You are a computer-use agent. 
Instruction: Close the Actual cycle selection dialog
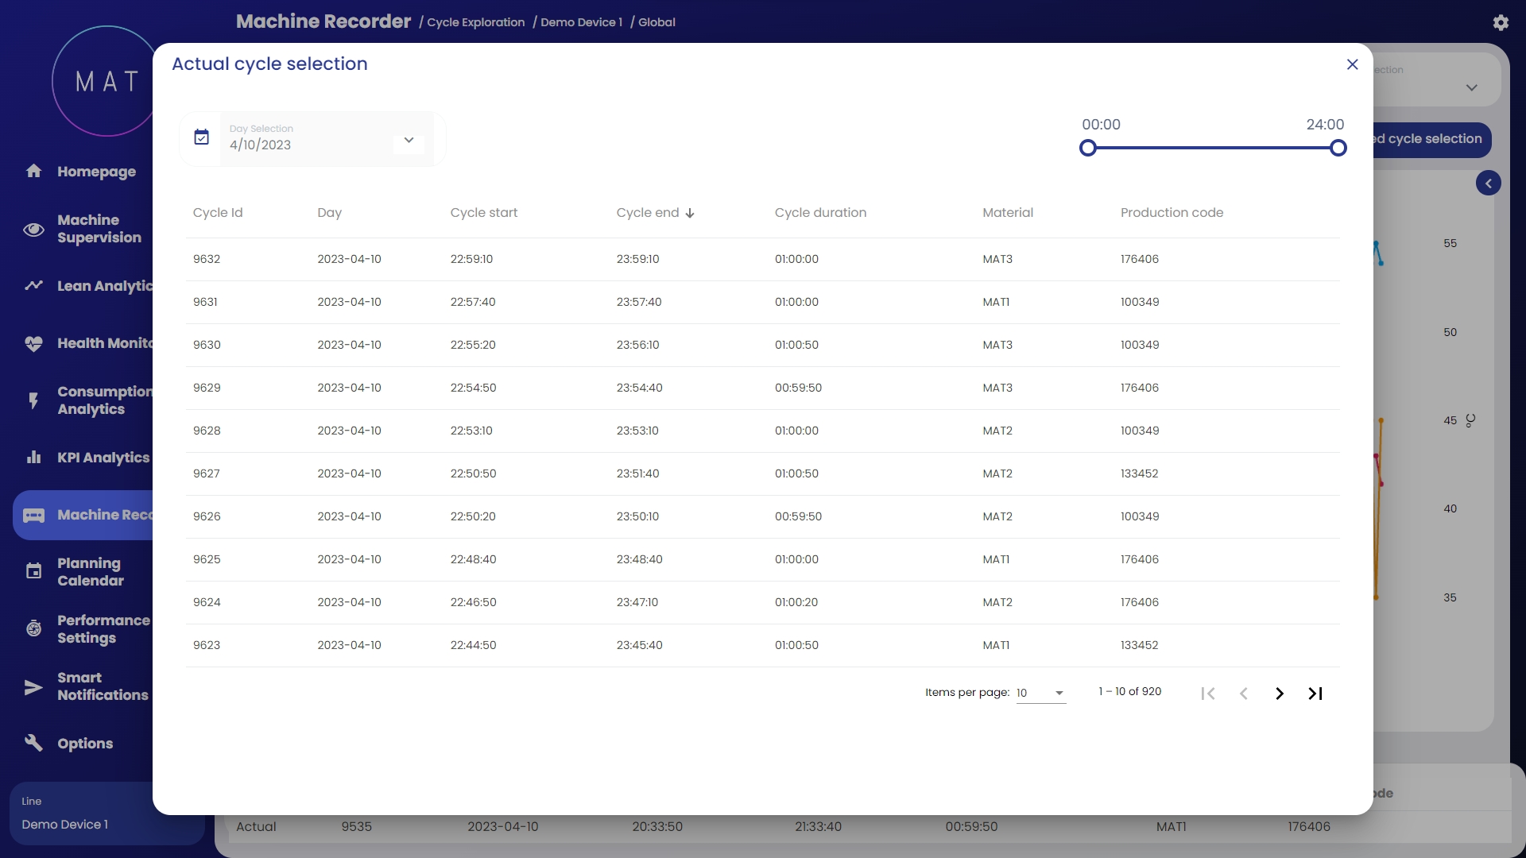tap(1352, 64)
